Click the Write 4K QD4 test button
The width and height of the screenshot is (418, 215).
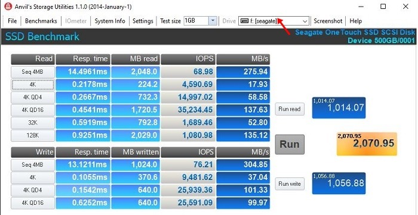33,191
